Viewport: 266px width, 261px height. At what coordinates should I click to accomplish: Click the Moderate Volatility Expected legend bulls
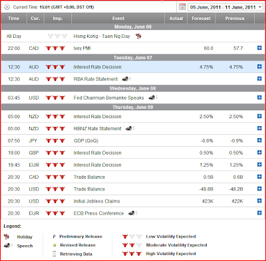[132, 245]
